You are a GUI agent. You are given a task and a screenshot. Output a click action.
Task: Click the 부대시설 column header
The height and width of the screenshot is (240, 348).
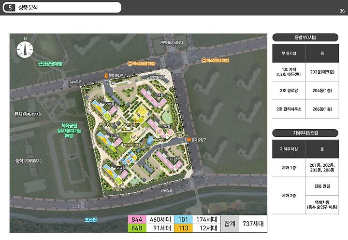click(x=289, y=53)
